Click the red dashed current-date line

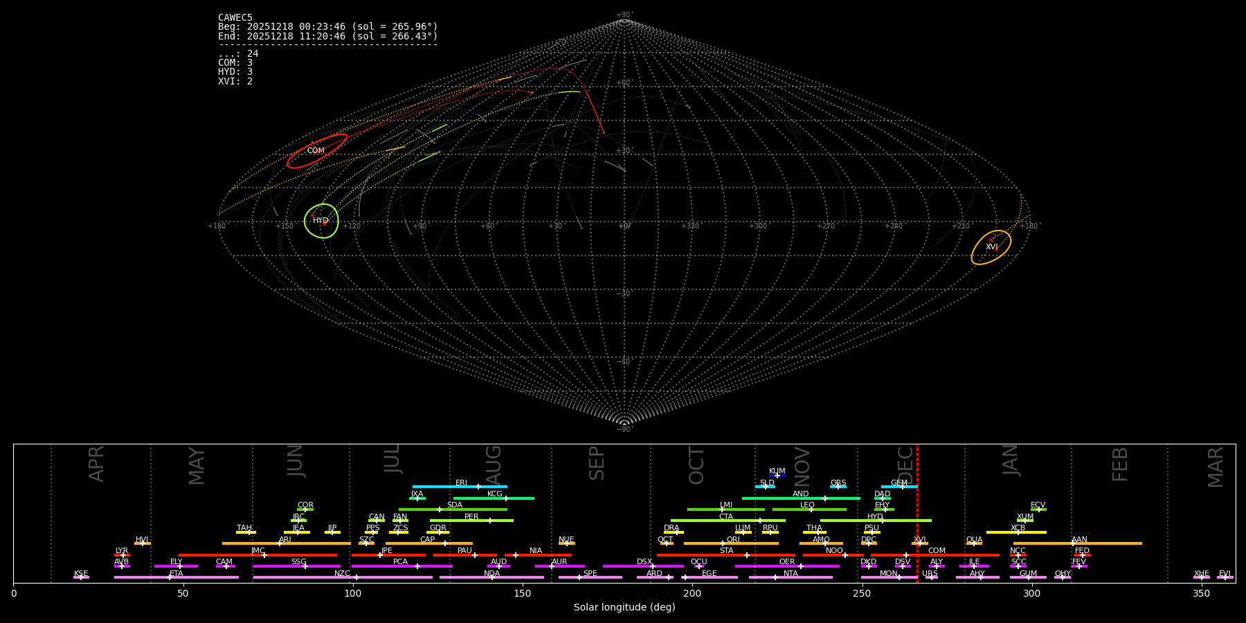click(x=917, y=512)
